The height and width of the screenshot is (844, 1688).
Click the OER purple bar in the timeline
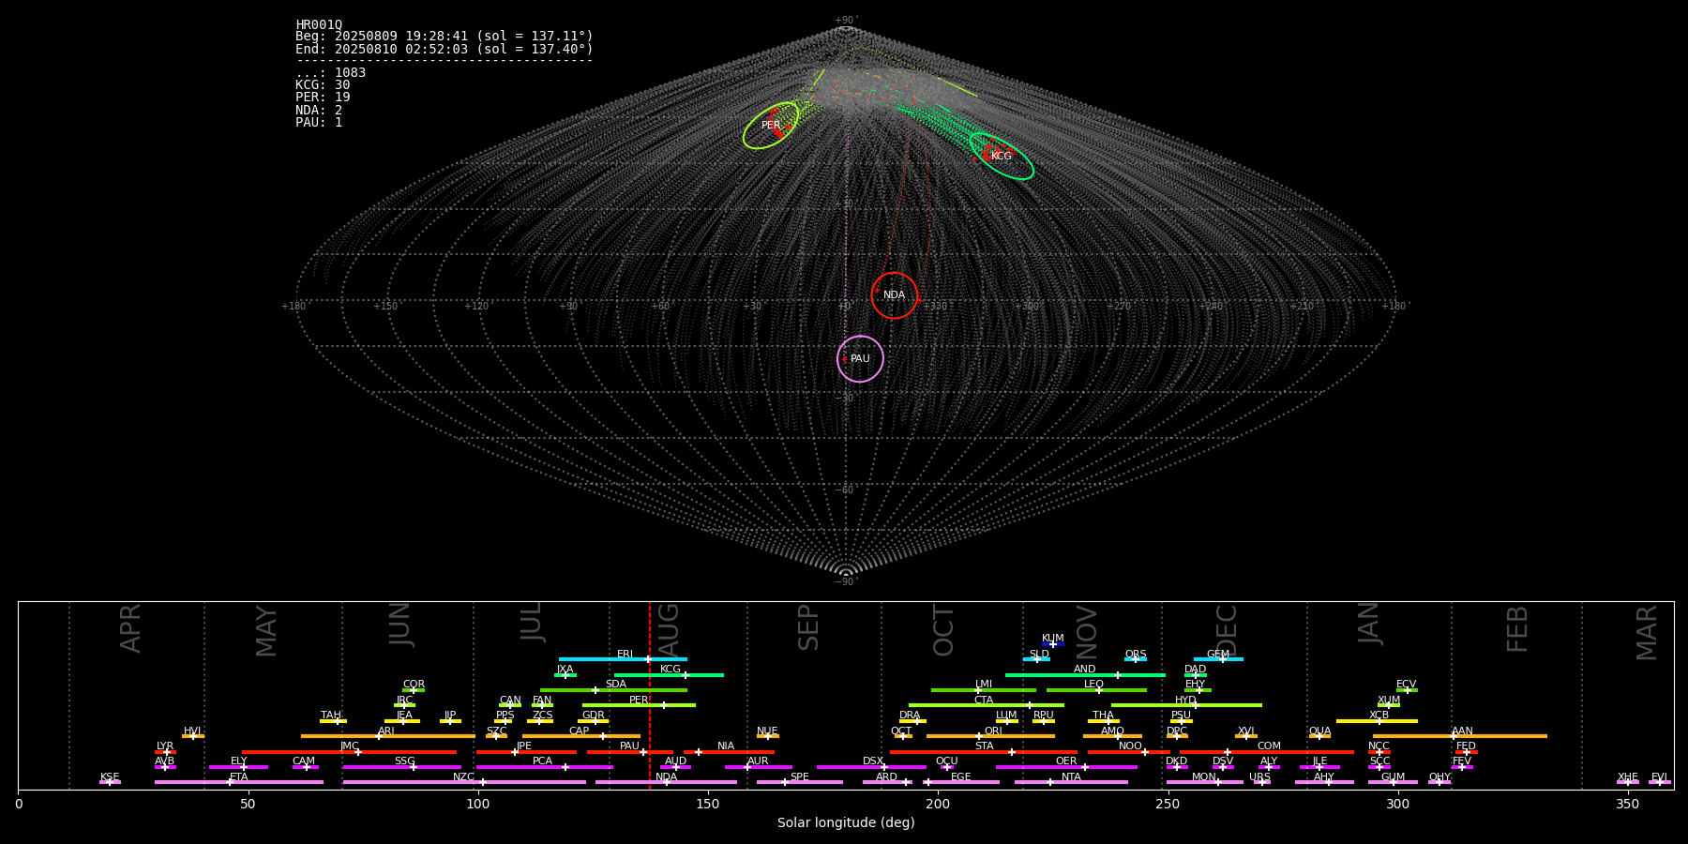click(x=1066, y=767)
